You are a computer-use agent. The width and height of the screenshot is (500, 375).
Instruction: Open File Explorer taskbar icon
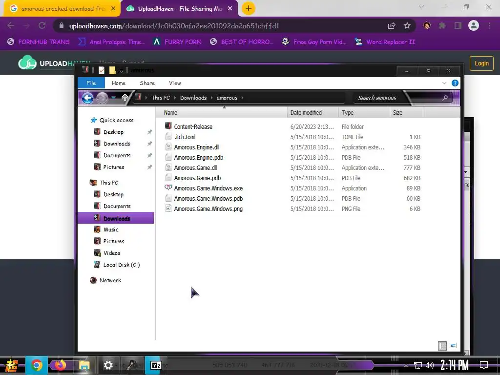(x=84, y=365)
